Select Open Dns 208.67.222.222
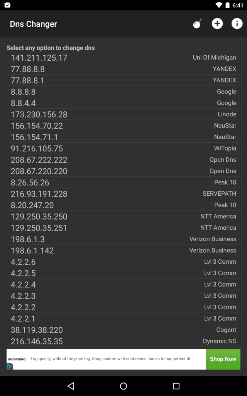Viewport: 247px width, 396px height. [x=123, y=159]
